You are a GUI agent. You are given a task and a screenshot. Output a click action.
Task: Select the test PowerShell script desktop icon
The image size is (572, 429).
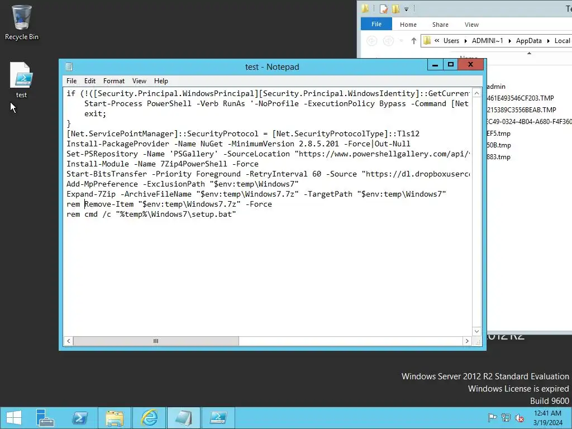[22, 80]
